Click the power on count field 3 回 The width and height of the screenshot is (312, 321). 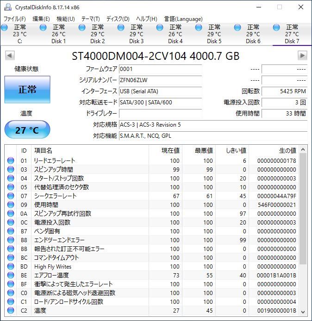(x=284, y=102)
